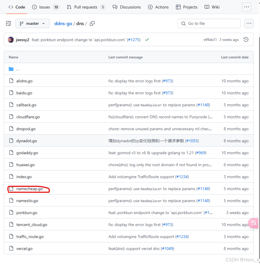Open #1148 link in namesilo.go row
The image size is (260, 264).
click(203, 201)
